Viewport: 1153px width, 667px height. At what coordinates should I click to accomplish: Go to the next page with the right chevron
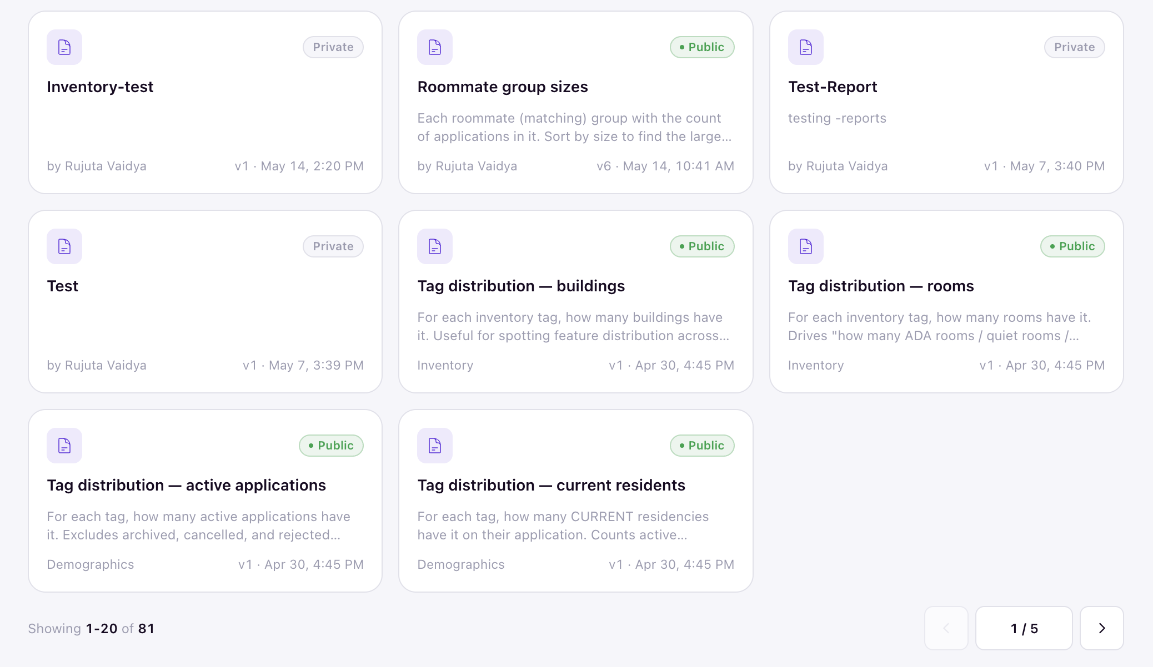[x=1102, y=628]
